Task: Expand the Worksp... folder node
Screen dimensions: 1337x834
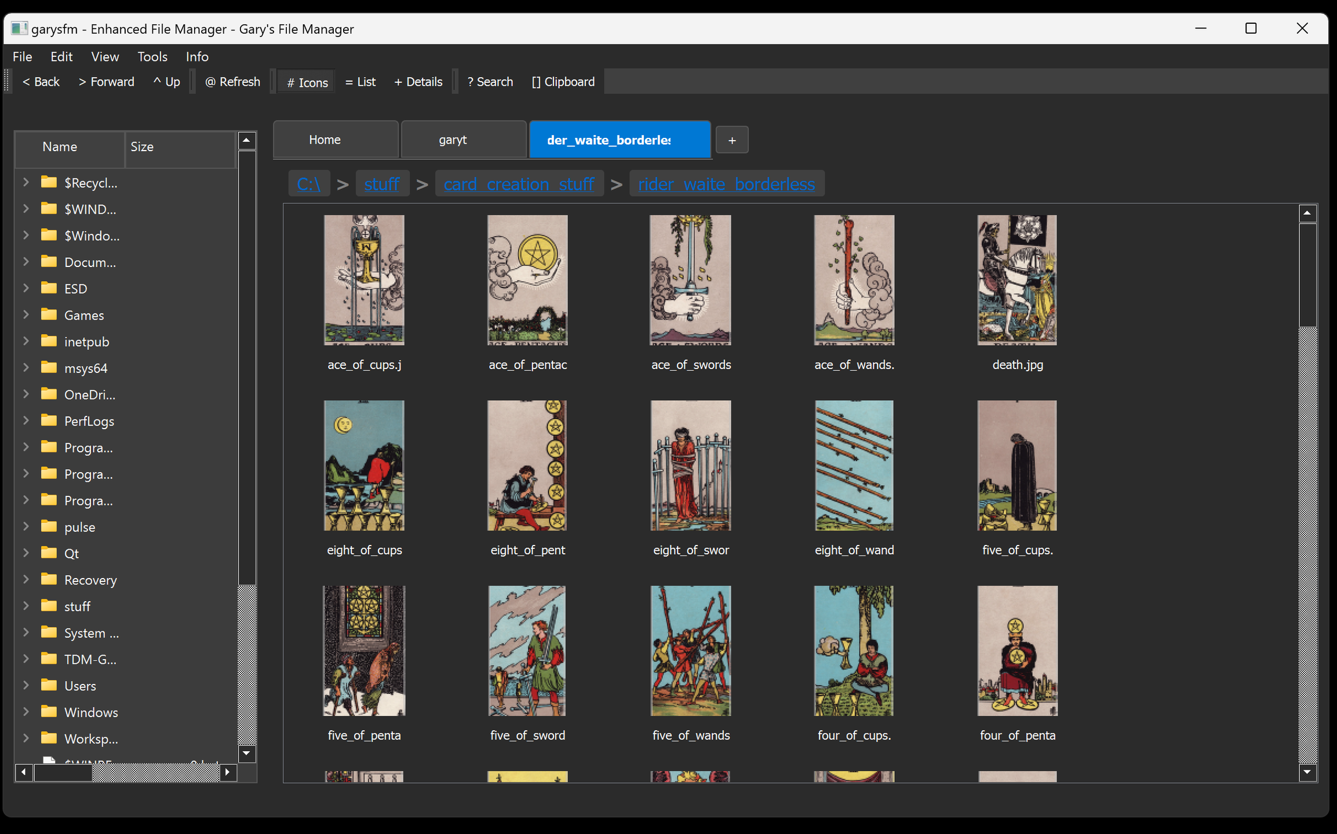Action: coord(26,738)
